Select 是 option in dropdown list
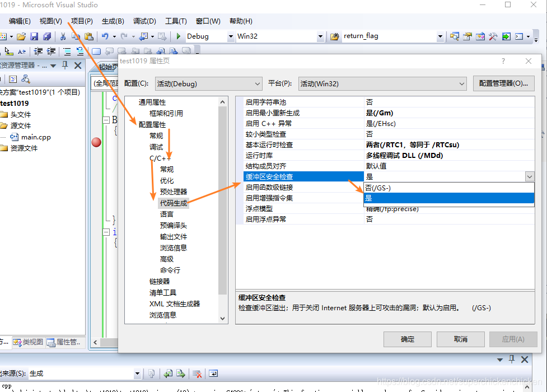Screen dimensions: 547x392 click(449, 198)
